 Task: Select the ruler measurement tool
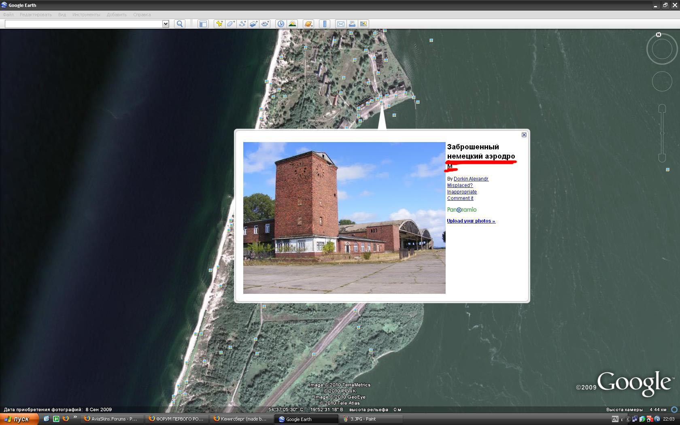[325, 24]
